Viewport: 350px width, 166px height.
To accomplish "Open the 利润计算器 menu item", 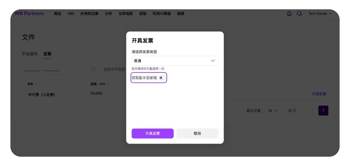I will [x=161, y=14].
